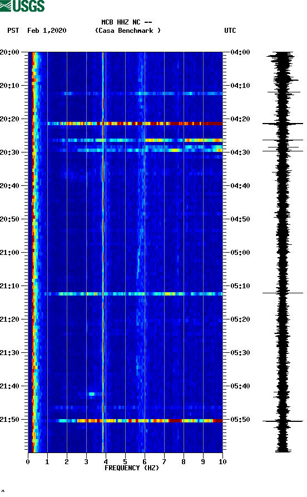Click the 04:20 UTC time label
Viewport: 307px width, 497px height.
(x=240, y=119)
